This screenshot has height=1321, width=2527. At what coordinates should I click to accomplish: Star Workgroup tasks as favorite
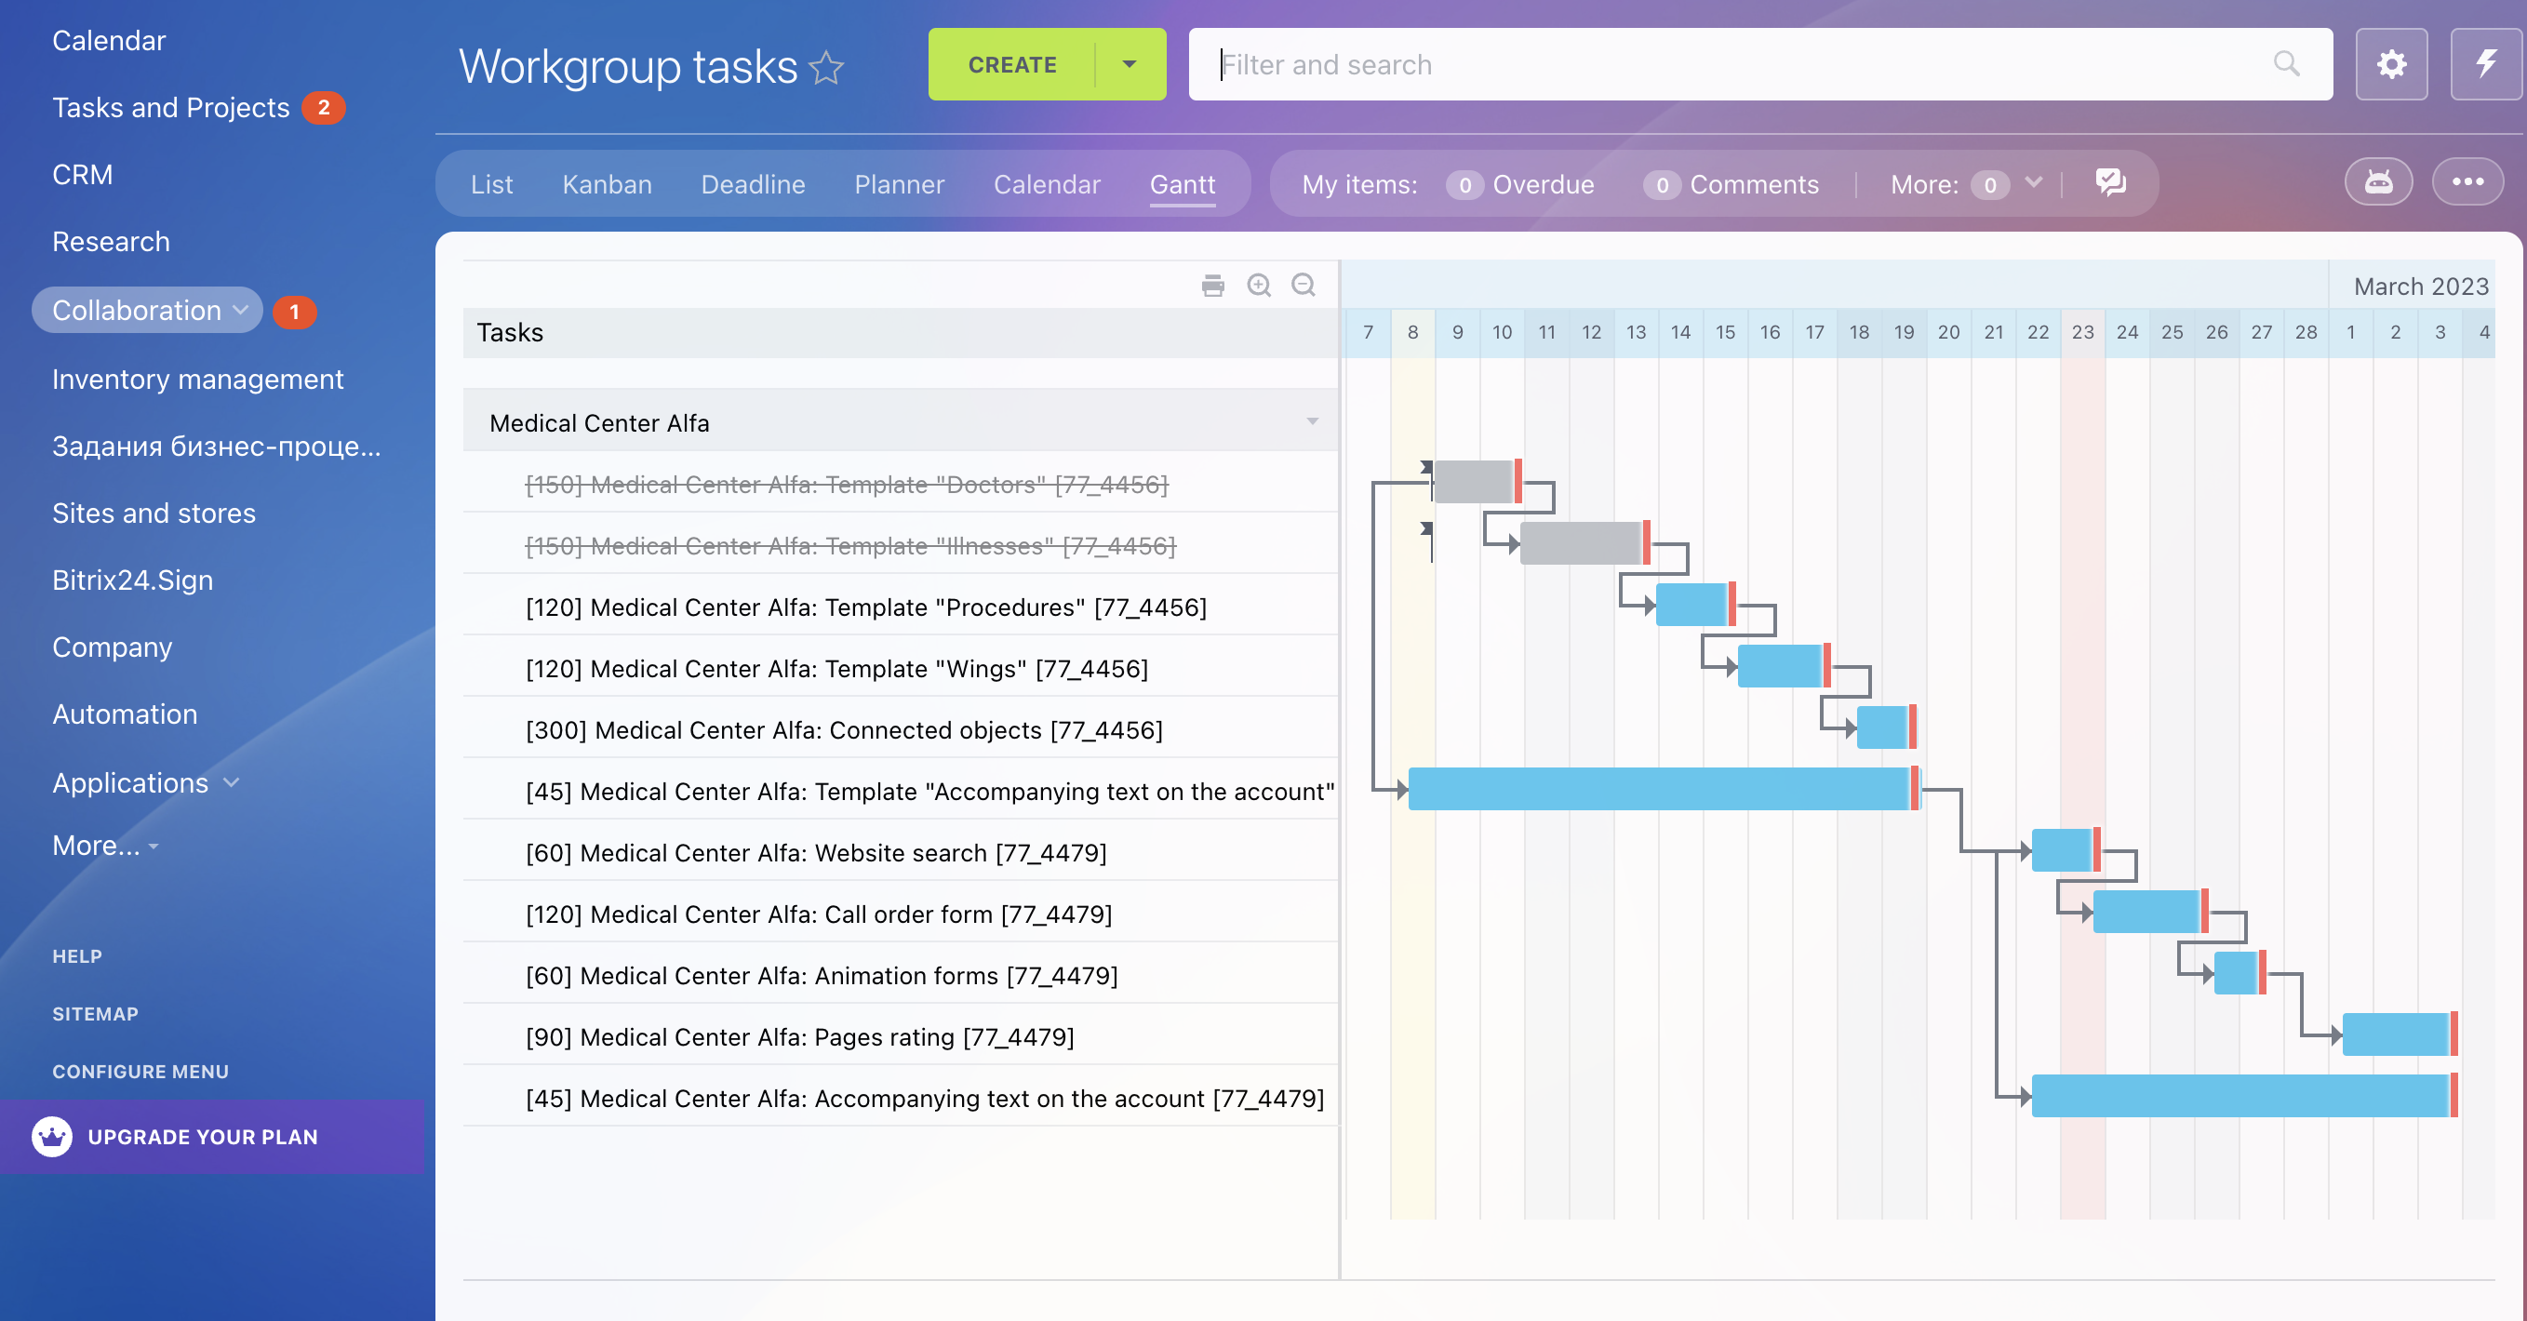826,68
